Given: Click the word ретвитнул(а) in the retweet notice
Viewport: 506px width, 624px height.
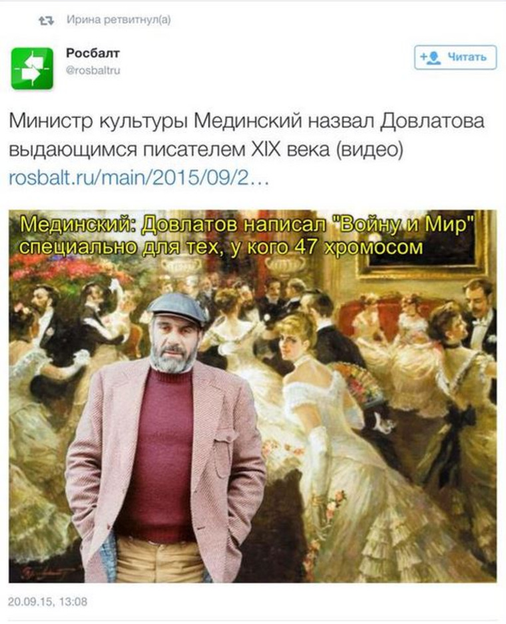Looking at the screenshot, I should [x=136, y=19].
